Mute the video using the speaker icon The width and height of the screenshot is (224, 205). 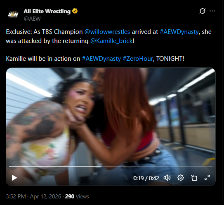(x=167, y=178)
